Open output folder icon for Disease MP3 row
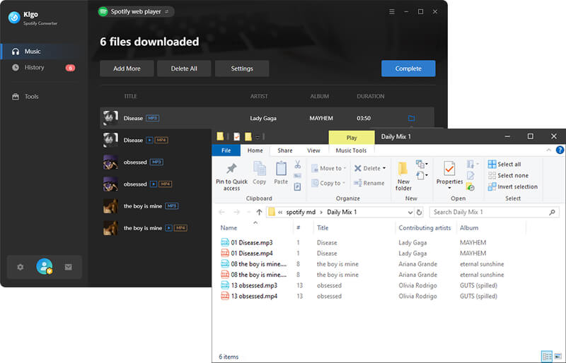 pyautogui.click(x=411, y=118)
